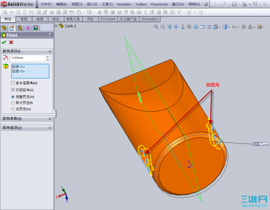Open the Display Style dropdown arrow

(229, 27)
